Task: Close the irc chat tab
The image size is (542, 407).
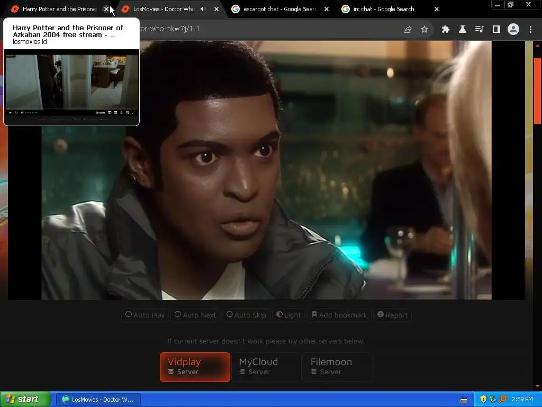Action: 437,10
